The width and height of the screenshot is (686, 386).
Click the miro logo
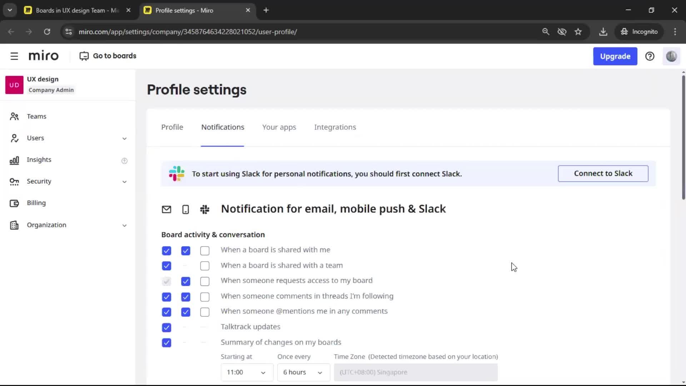coord(44,56)
